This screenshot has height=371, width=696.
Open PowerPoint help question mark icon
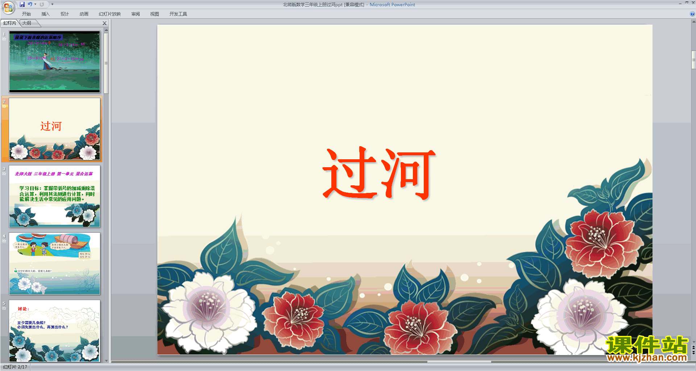tap(692, 14)
